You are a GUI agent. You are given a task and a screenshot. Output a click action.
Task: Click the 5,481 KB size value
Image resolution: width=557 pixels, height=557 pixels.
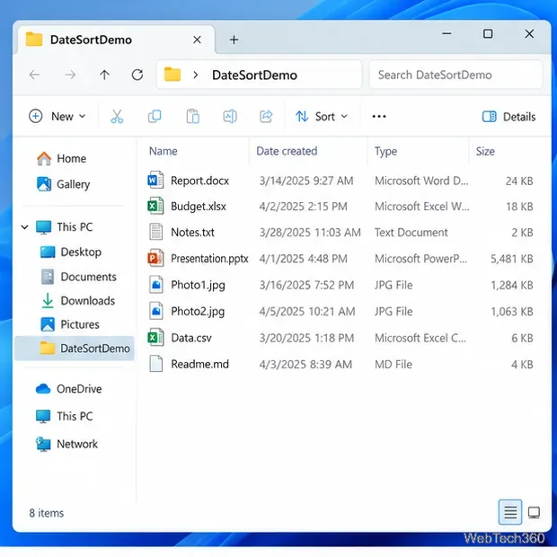tap(511, 259)
